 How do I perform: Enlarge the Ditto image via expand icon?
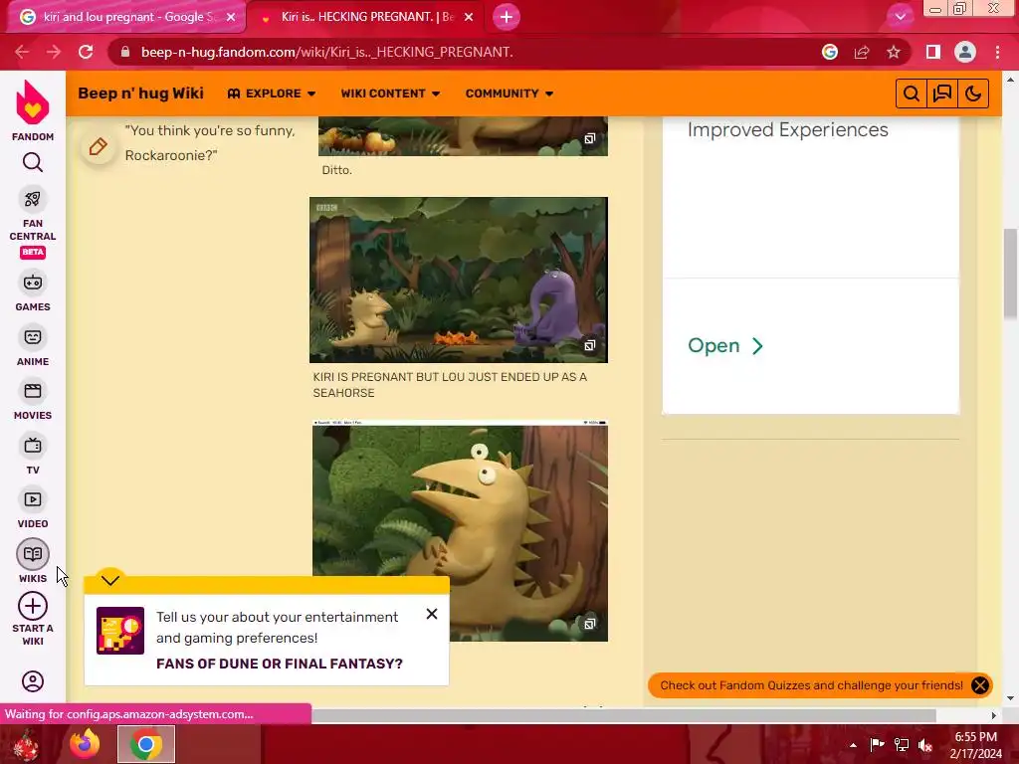(589, 138)
